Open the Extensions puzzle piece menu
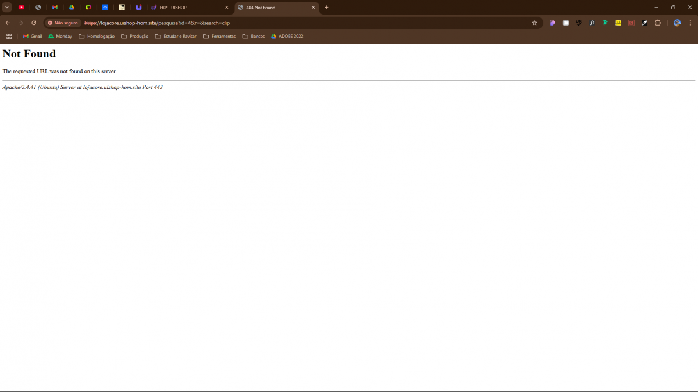This screenshot has height=392, width=698. [658, 23]
